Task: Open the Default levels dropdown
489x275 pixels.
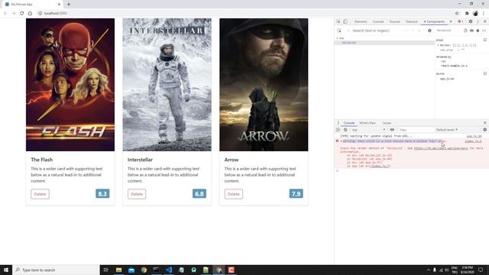Action: point(446,130)
